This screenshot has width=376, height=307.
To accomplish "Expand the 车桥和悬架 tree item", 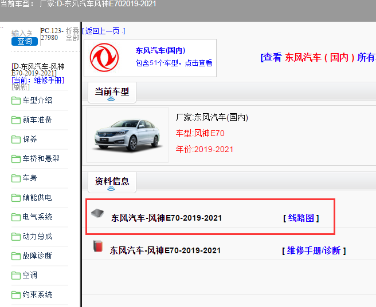I will (41, 158).
